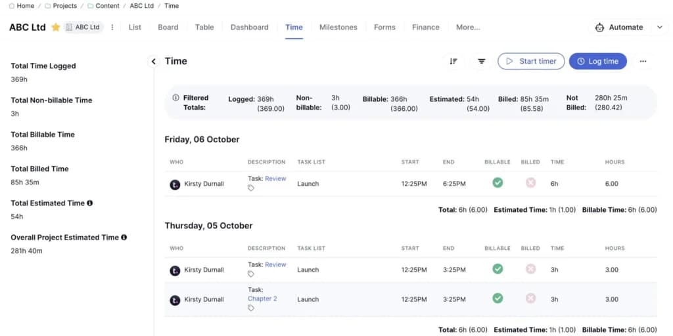Image resolution: width=673 pixels, height=336 pixels.
Task: Toggle billed status for Thursday Review entry
Action: (531, 269)
